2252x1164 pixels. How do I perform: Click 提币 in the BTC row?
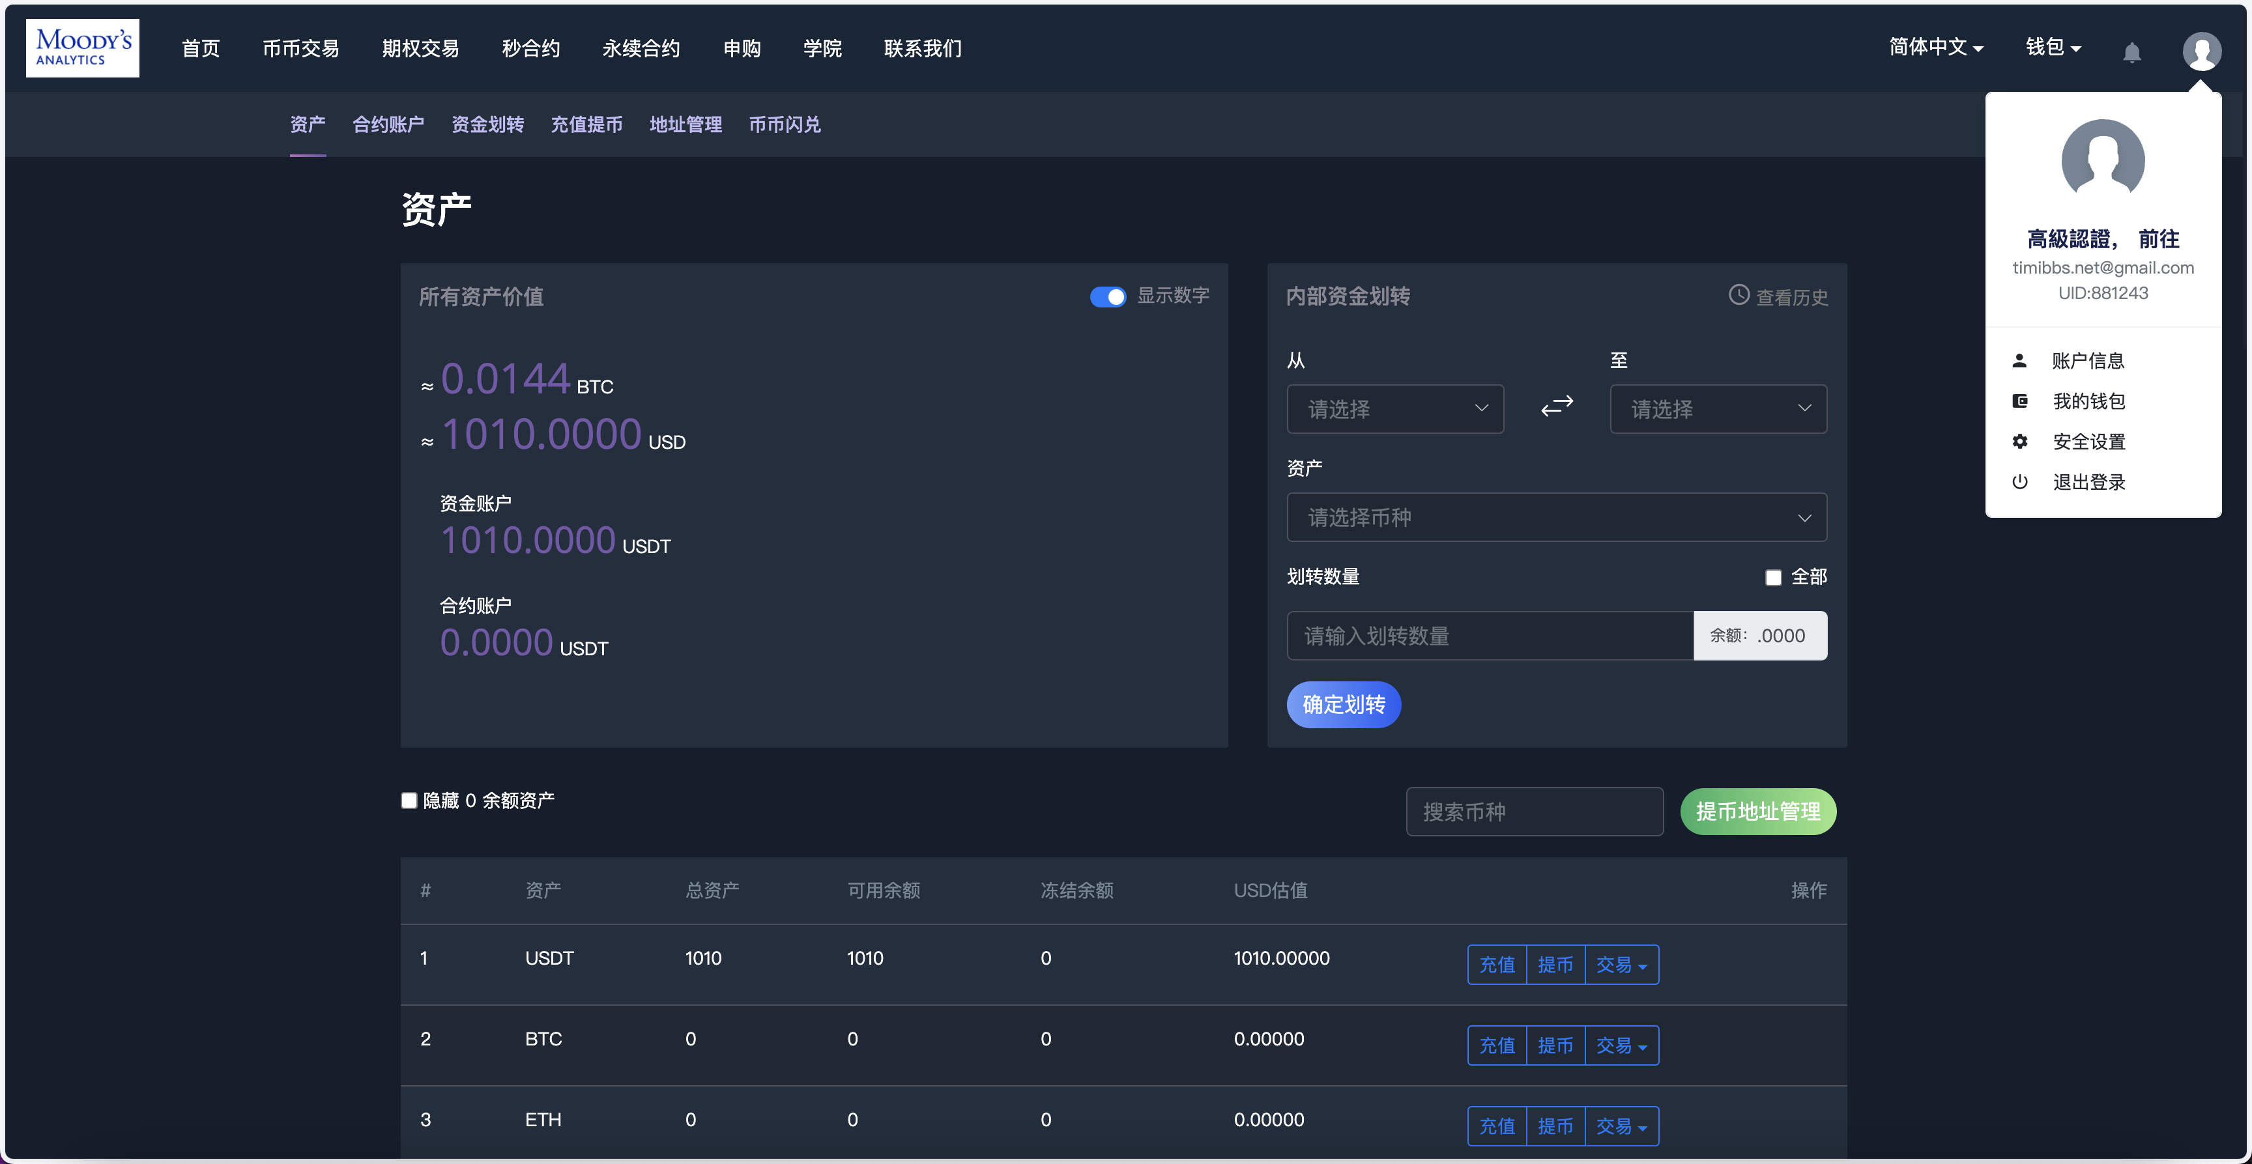coord(1555,1045)
